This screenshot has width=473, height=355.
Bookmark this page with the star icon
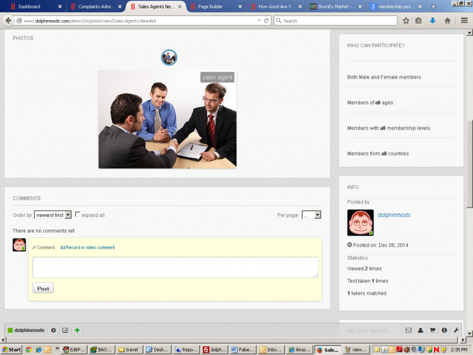click(x=406, y=21)
